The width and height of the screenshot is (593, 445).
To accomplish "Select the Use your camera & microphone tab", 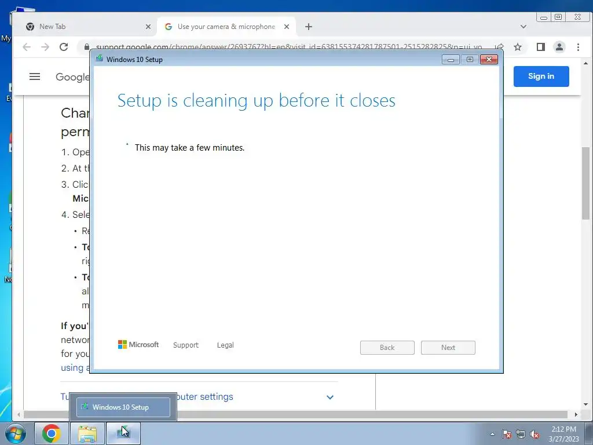I will (x=227, y=27).
